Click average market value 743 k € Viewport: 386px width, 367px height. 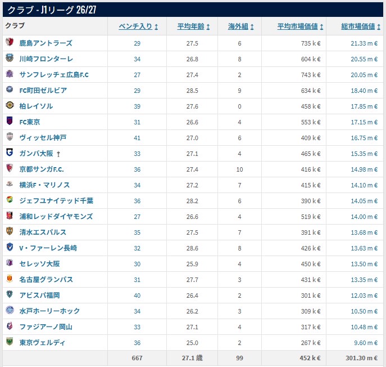(311, 75)
